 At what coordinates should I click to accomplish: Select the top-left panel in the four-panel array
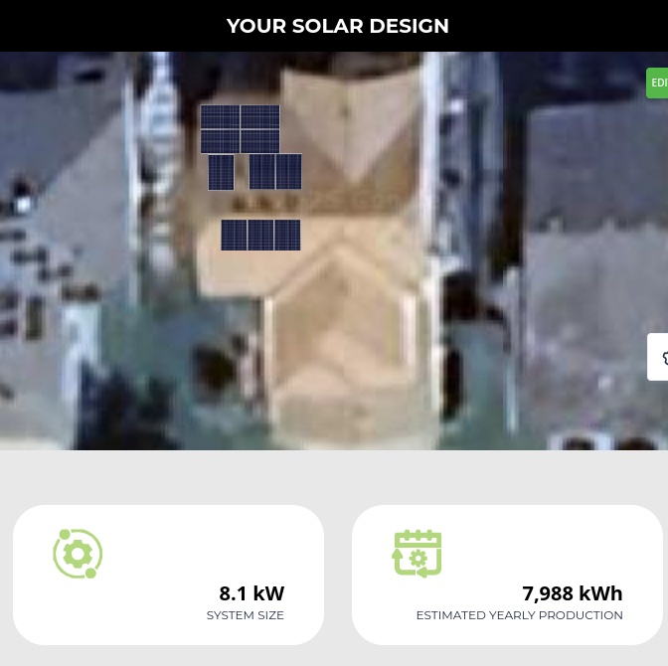click(221, 116)
